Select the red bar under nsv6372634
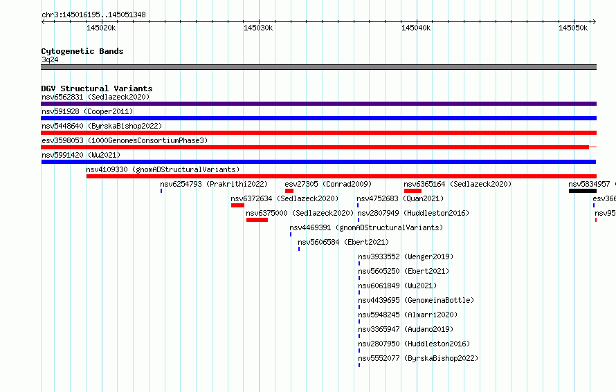This screenshot has height=392, width=616. point(237,205)
